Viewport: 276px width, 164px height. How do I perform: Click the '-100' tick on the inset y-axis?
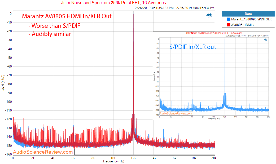pos(157,86)
